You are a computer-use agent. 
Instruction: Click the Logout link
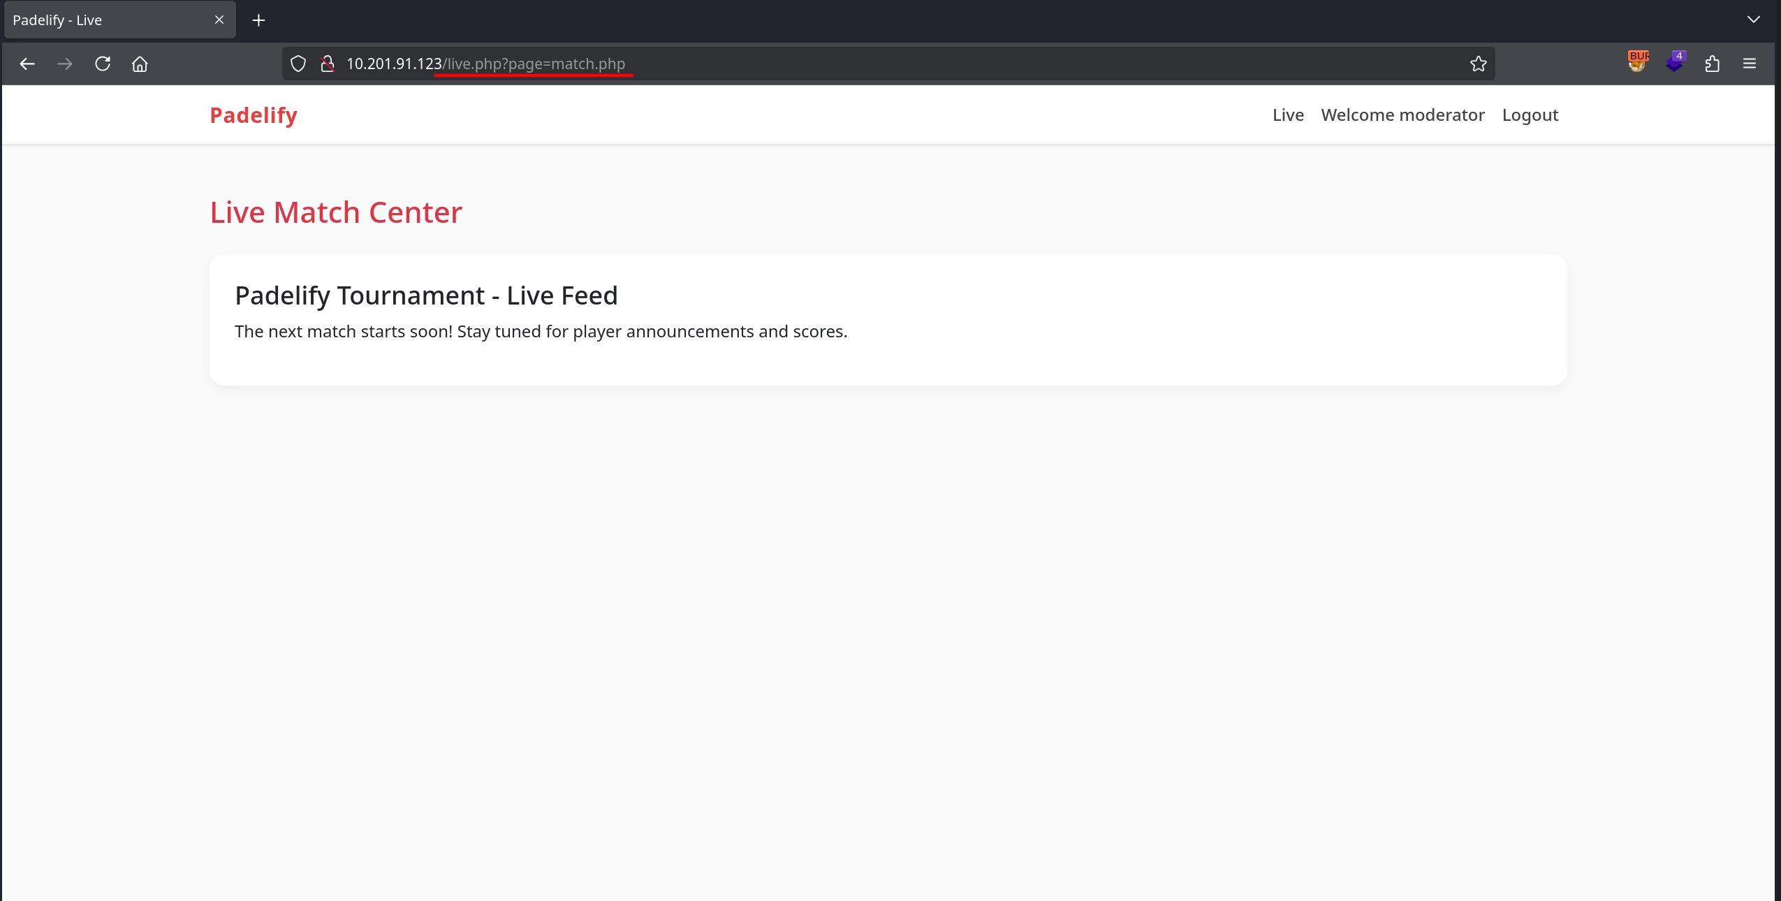pos(1530,115)
